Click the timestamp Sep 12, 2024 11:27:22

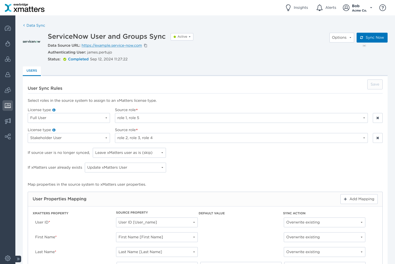[x=109, y=59]
